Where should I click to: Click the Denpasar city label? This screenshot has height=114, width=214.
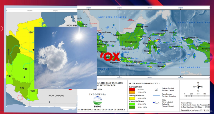130,65
